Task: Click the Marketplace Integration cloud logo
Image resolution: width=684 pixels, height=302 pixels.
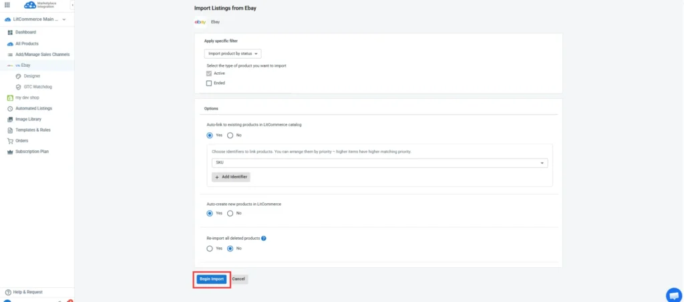Action: [x=30, y=5]
